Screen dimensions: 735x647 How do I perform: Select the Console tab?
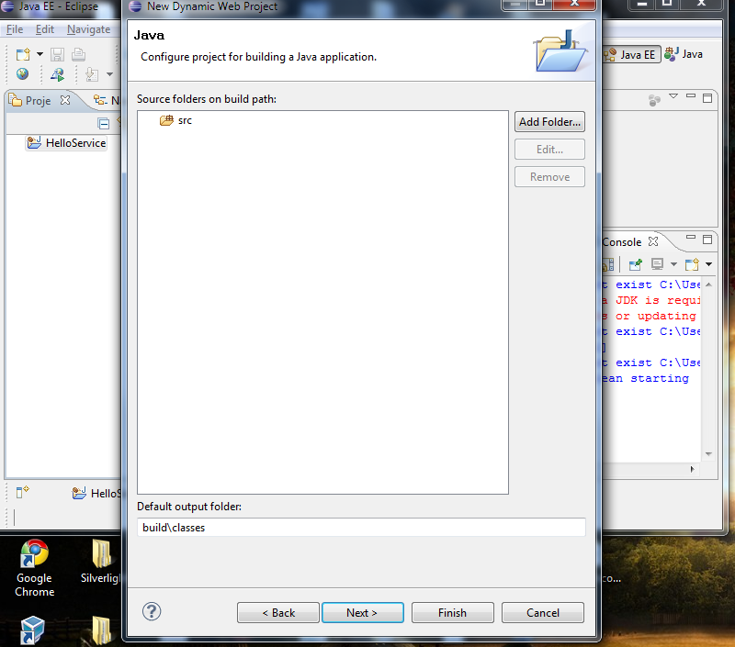[622, 242]
